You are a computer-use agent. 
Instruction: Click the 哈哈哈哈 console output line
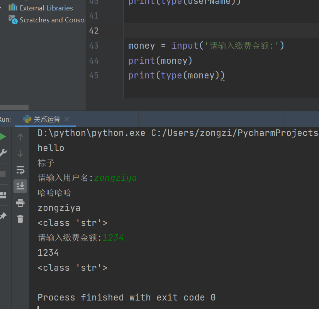pos(54,193)
